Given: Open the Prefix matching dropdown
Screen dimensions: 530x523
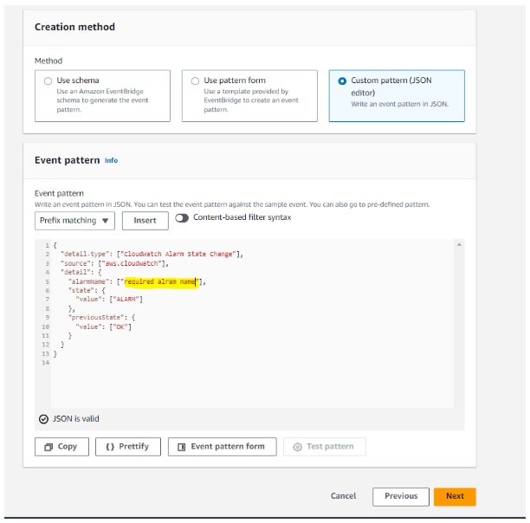Looking at the screenshot, I should (x=74, y=221).
